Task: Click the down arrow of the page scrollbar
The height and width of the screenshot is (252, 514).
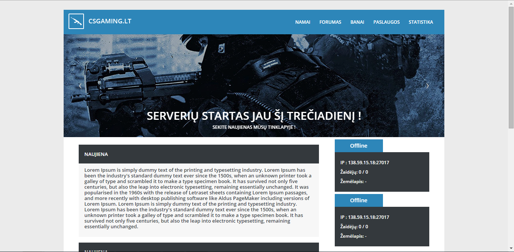Action: (x=511, y=249)
